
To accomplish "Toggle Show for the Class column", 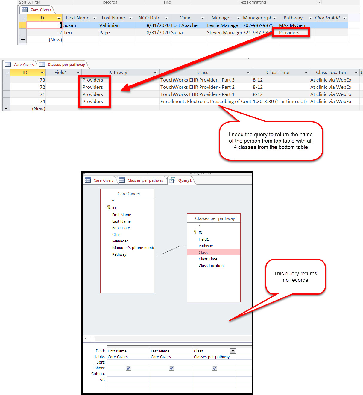I will [214, 368].
